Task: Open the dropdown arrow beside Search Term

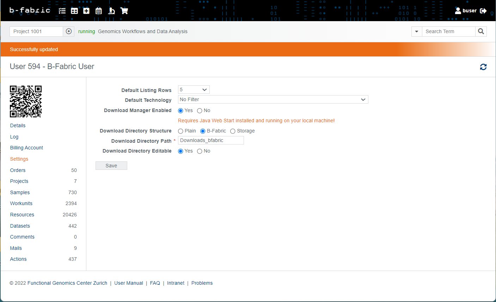Action: pos(417,31)
